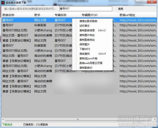The image size is (158, 128).
Task: Click the horizontal scrollbar right arrow
Action: [x=155, y=119]
